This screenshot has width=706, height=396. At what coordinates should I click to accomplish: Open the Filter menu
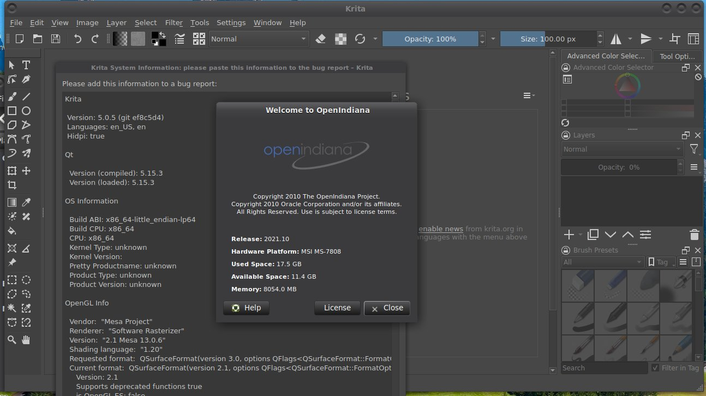pyautogui.click(x=173, y=22)
